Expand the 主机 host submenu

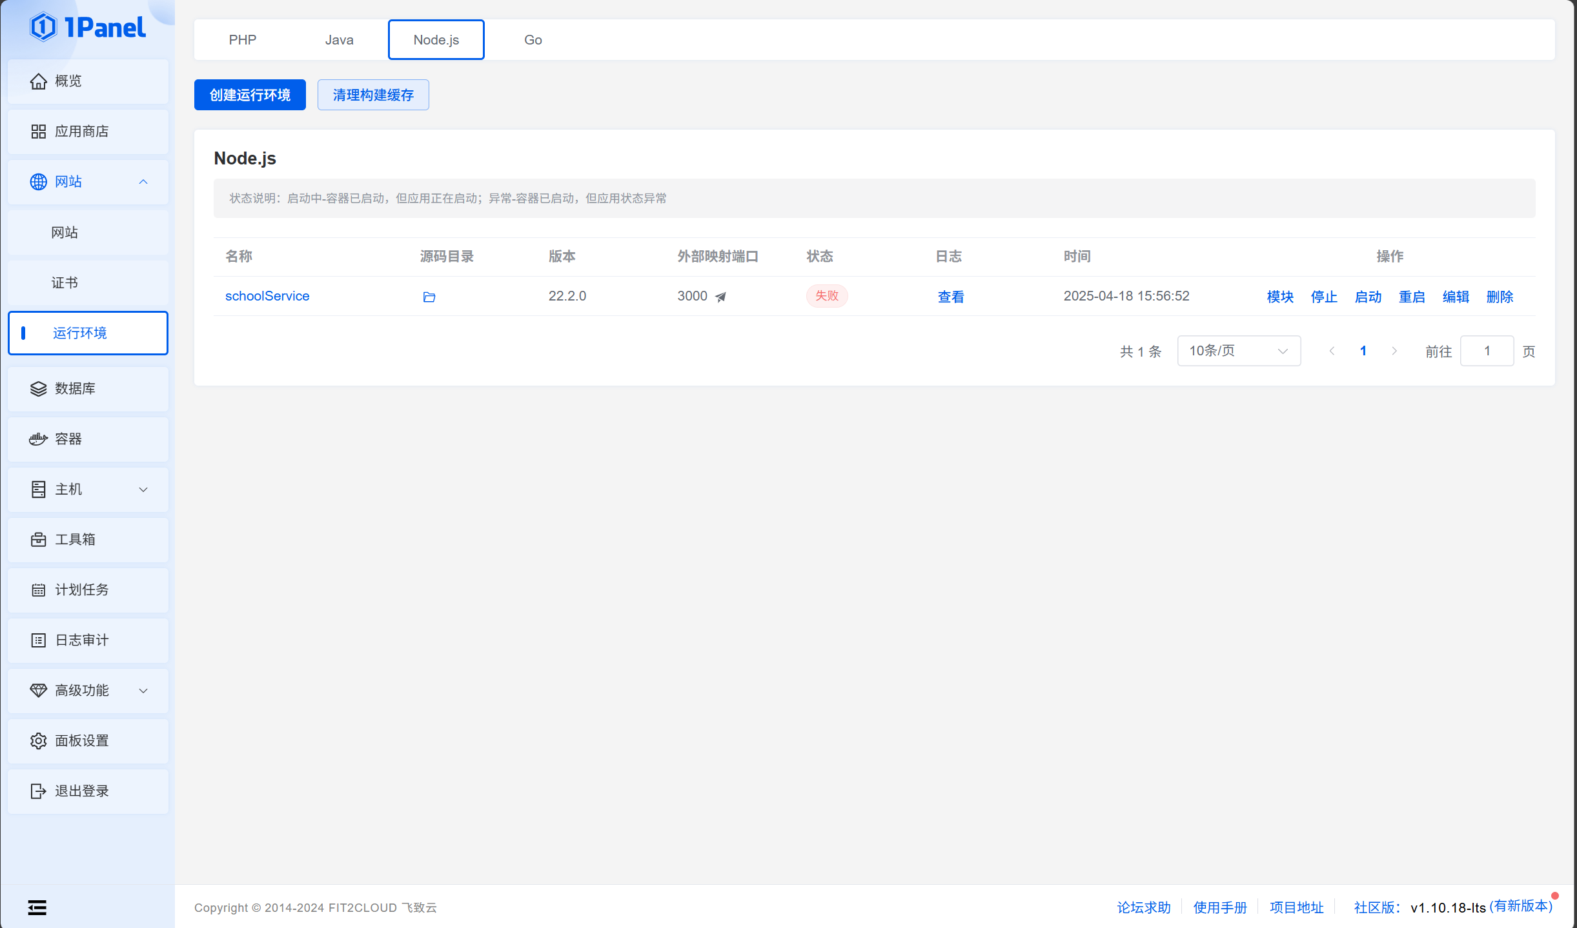click(143, 489)
